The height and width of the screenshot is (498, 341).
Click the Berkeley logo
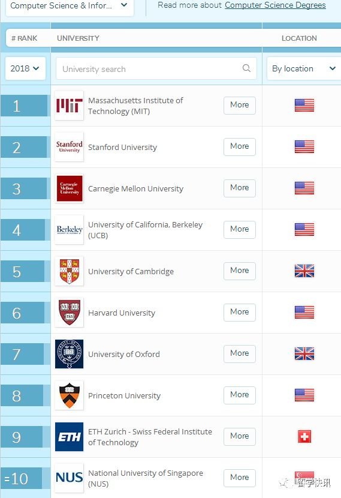coord(69,230)
